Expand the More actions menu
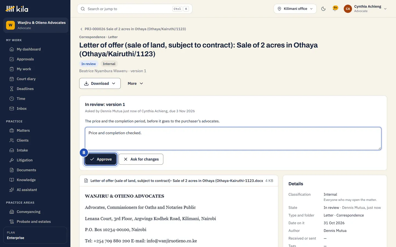Screen dimensions: 396x247 [135, 83]
